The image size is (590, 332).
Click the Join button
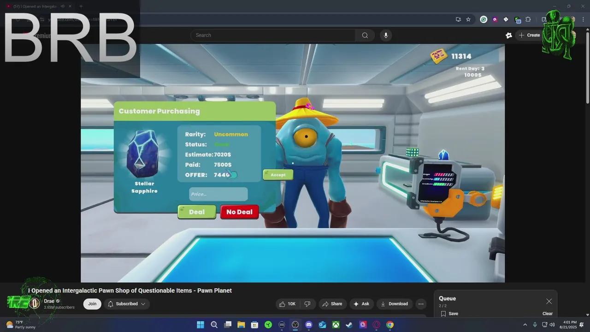tap(92, 304)
